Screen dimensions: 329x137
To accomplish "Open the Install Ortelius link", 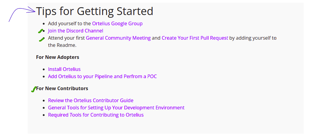I will tap(64, 69).
